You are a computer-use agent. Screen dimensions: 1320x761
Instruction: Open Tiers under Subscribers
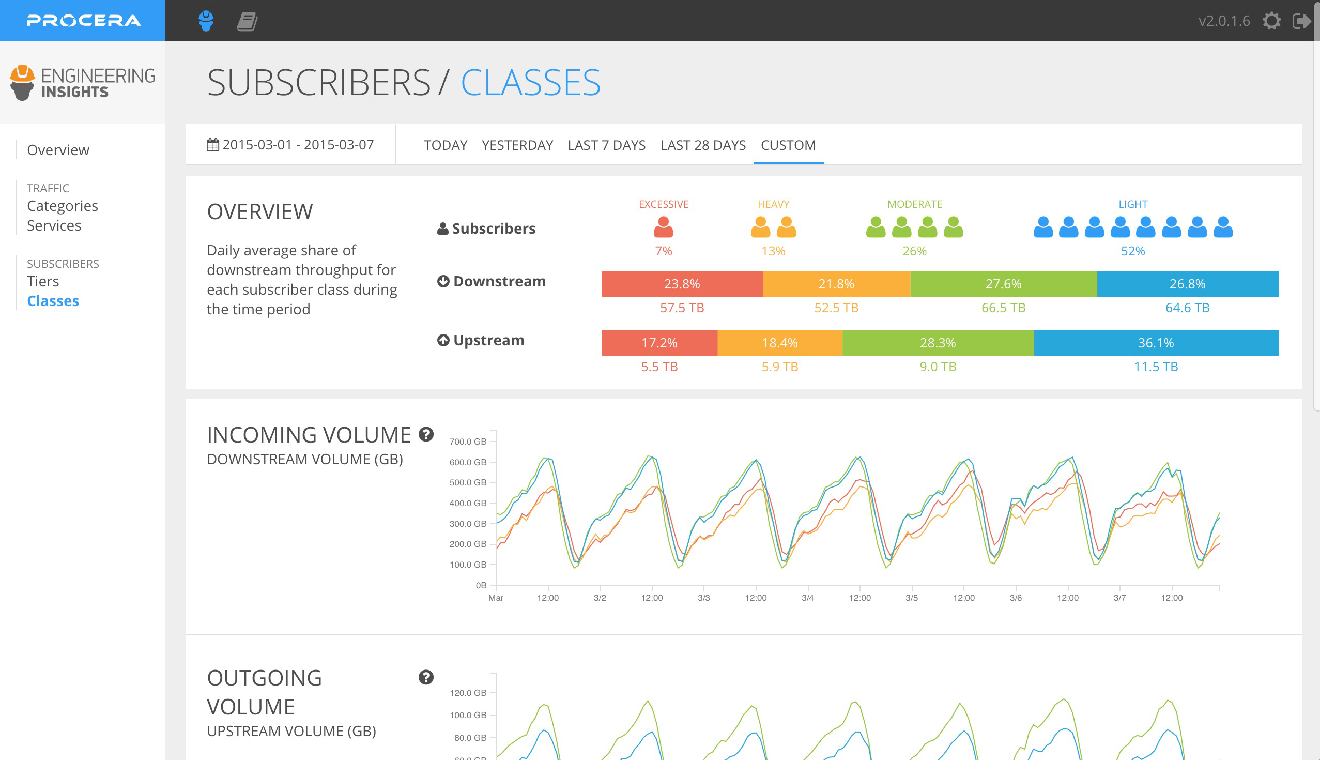pos(43,281)
